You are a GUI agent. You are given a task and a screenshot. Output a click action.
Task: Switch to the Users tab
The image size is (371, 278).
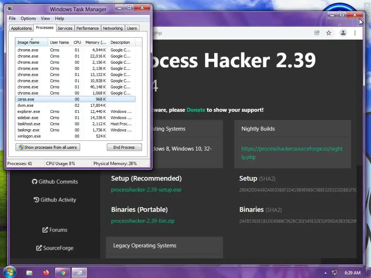click(x=132, y=28)
